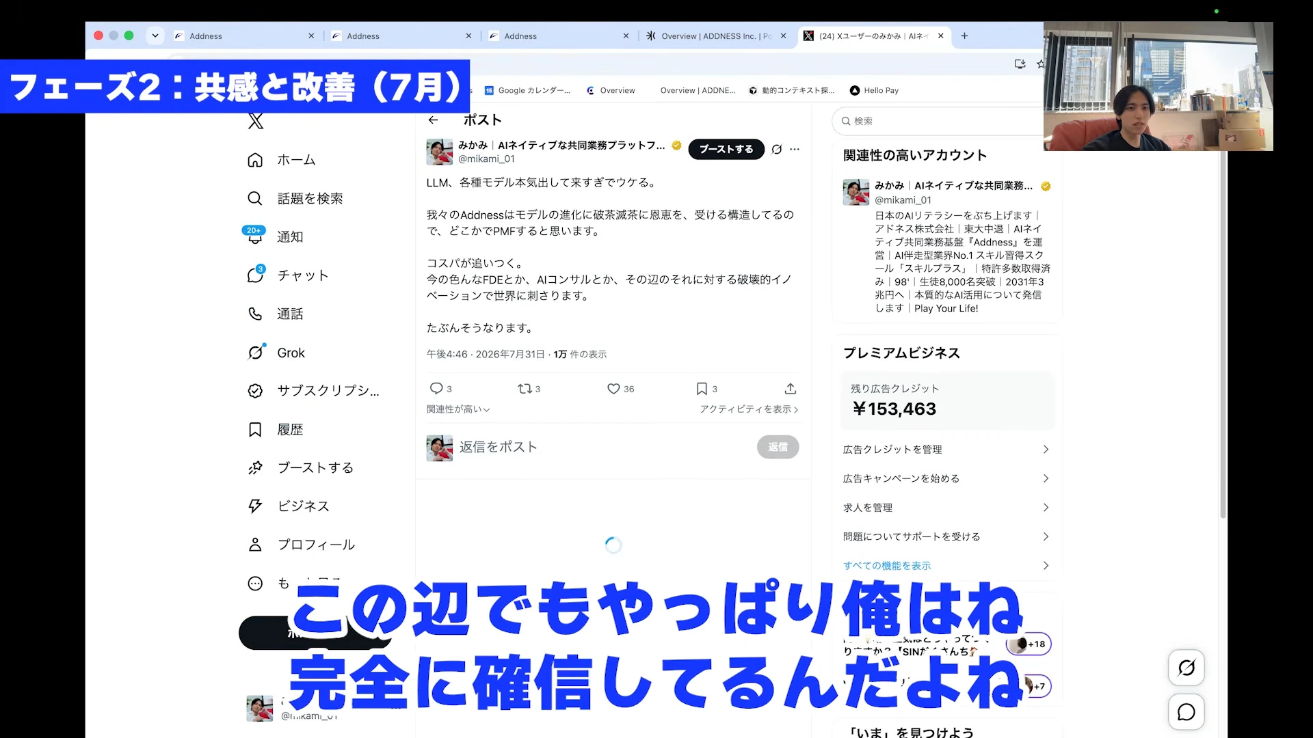Switch to the first Addness tab
Viewport: 1313px width, 738px height.
(x=245, y=36)
